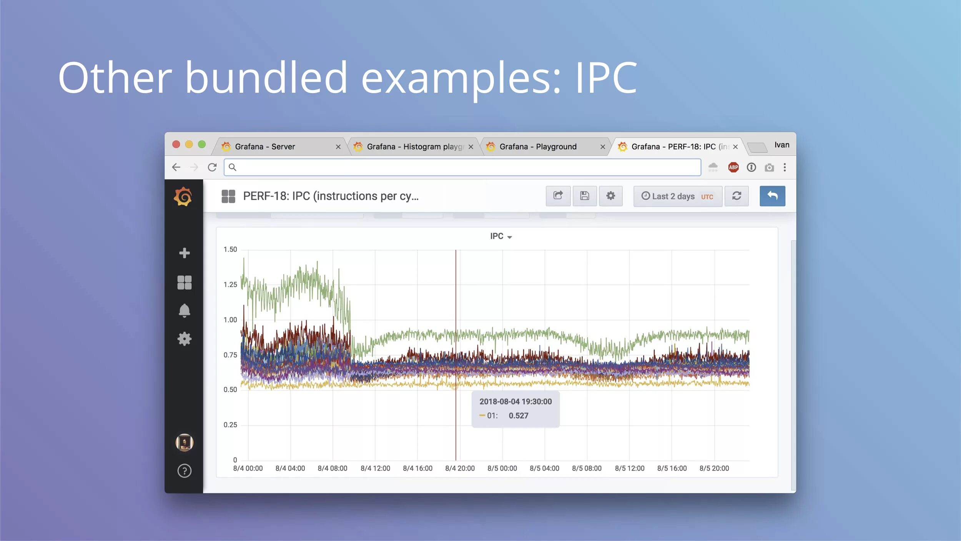Switch to the Grafana - Playground tab
The height and width of the screenshot is (541, 961).
click(537, 147)
